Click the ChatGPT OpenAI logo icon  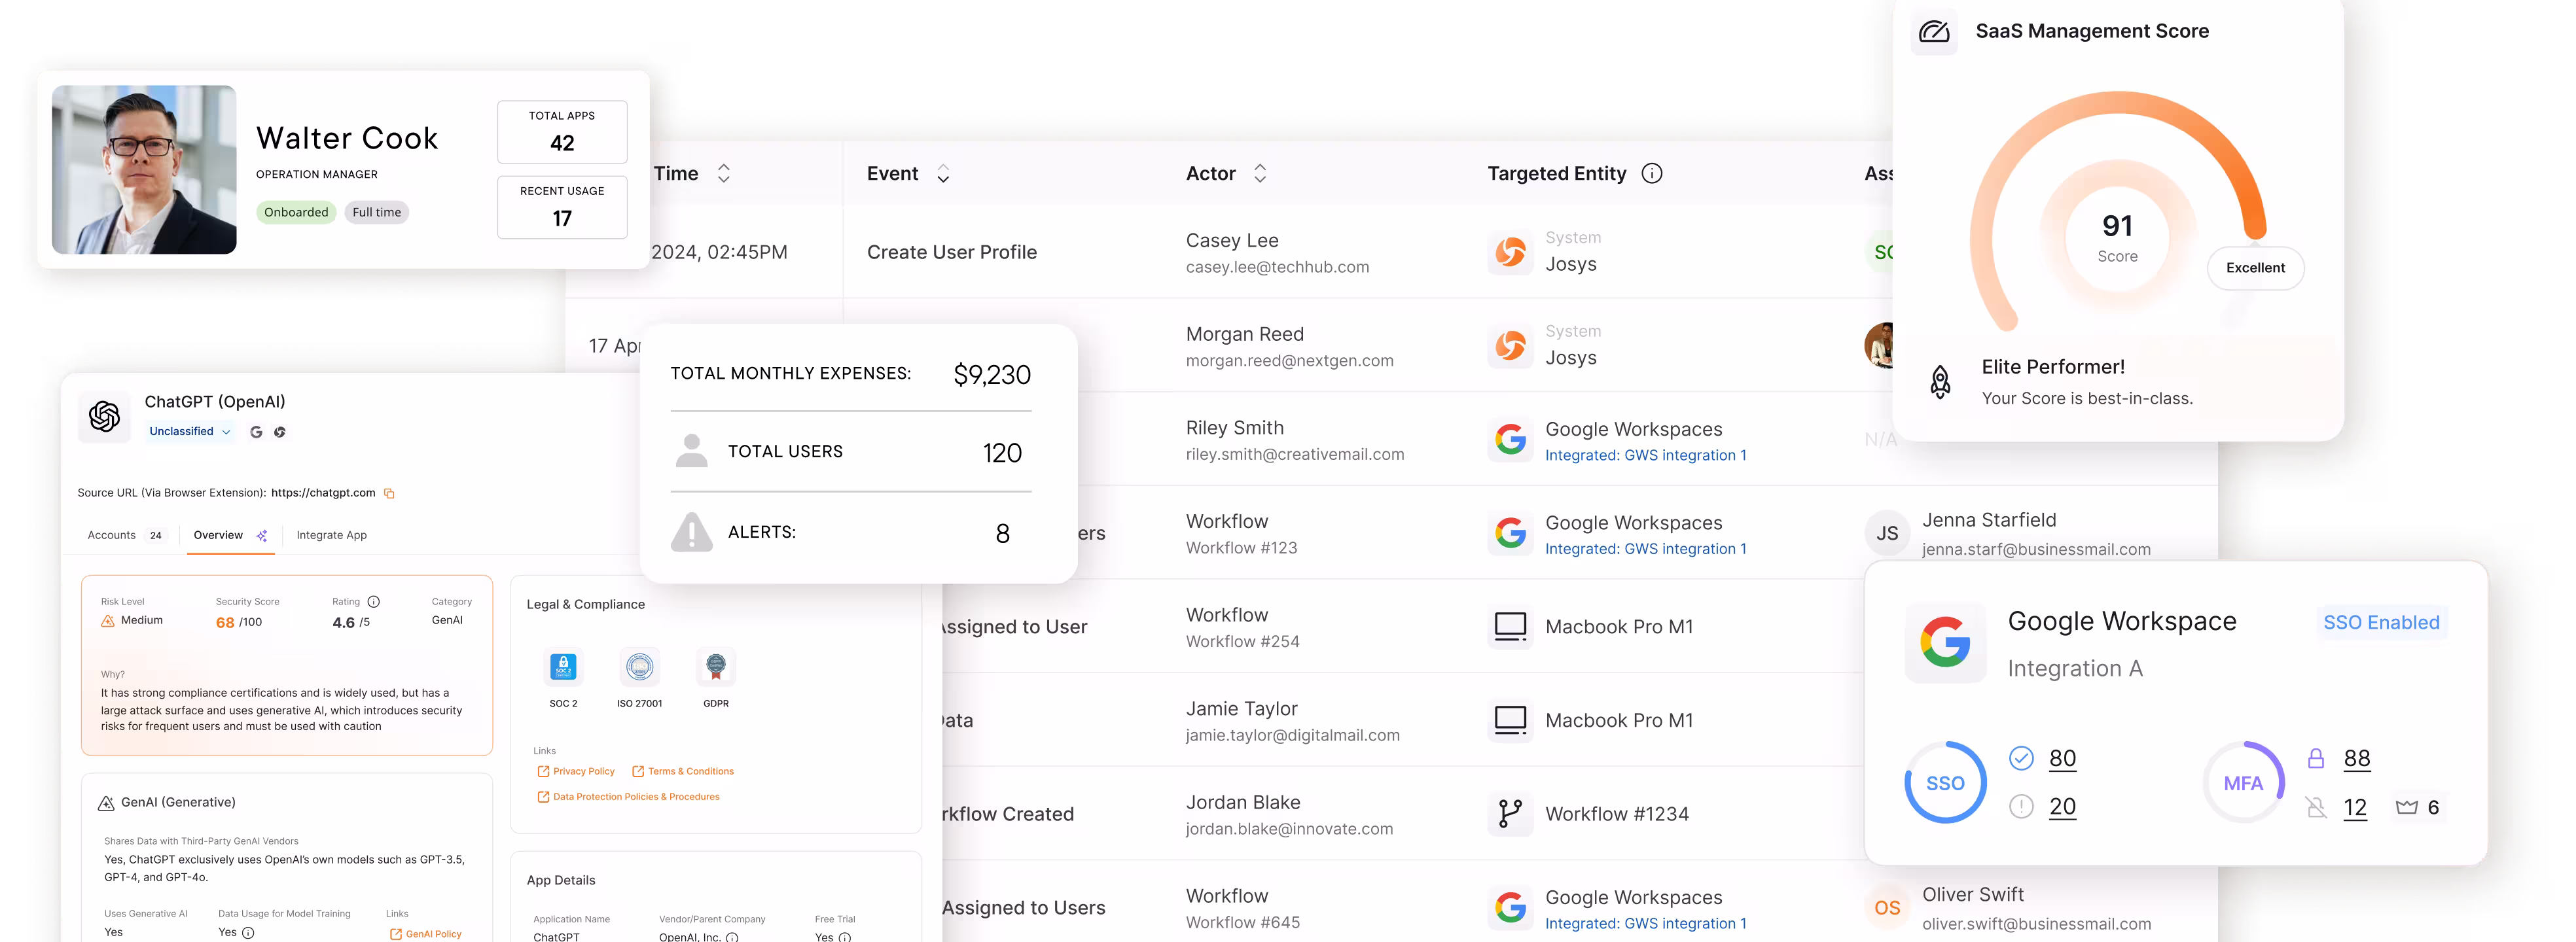point(105,416)
